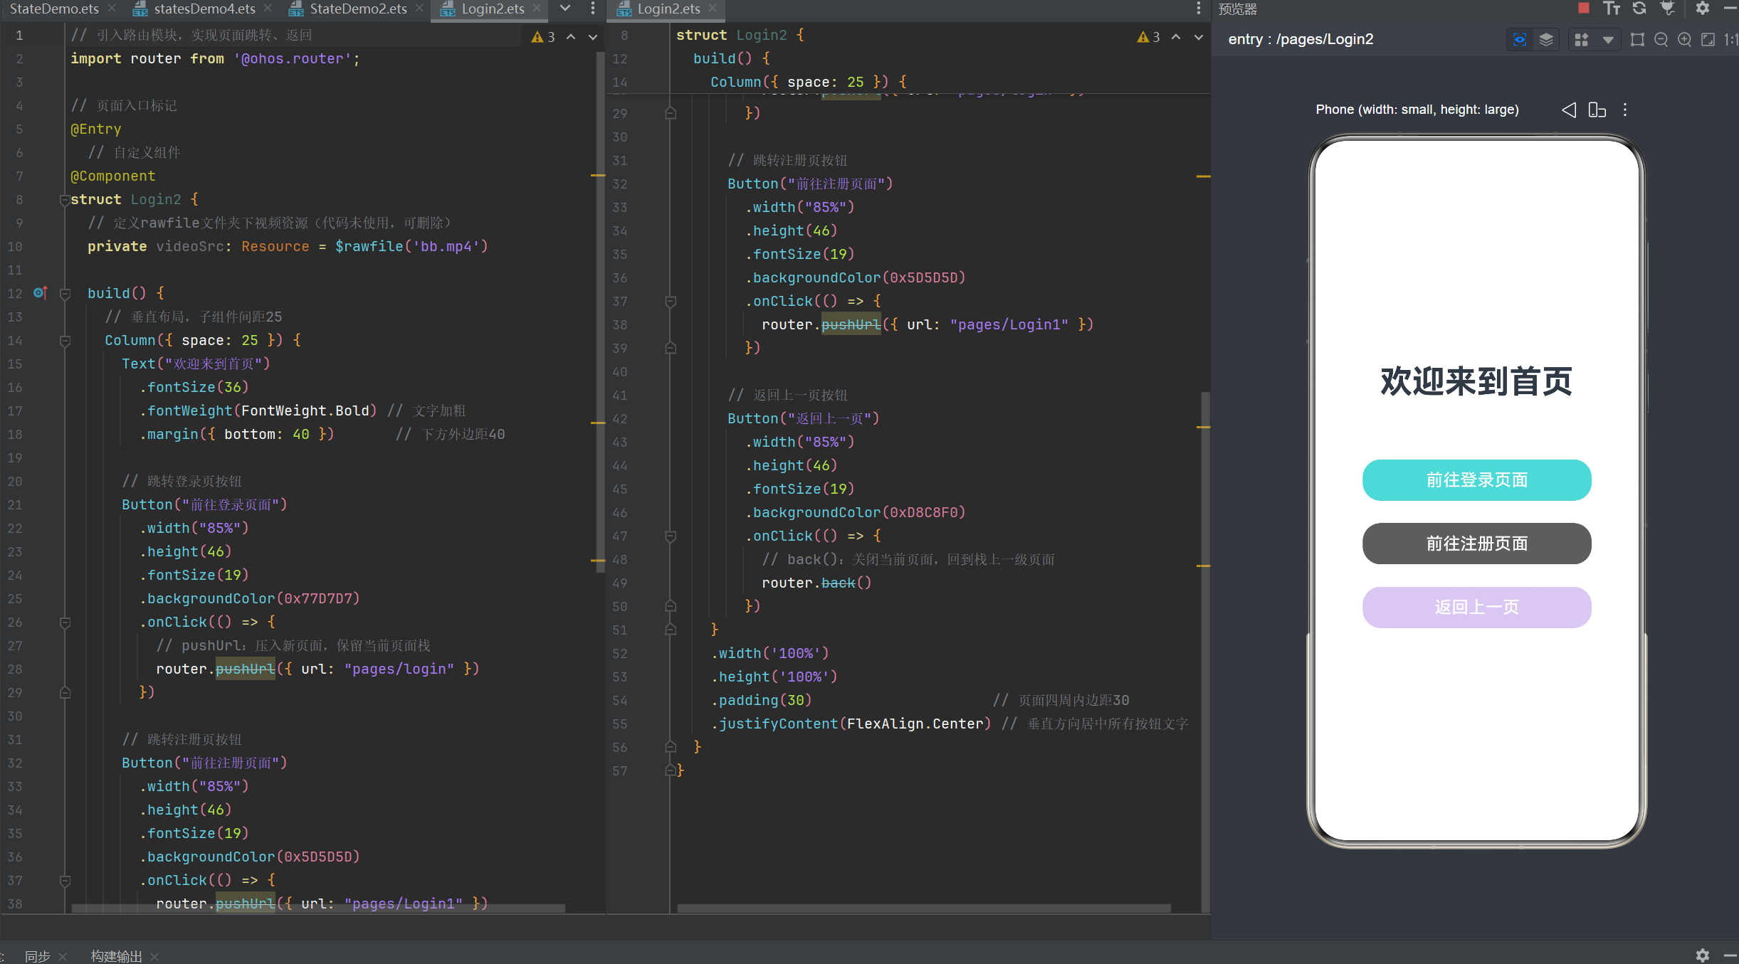Click 返回上一页 button in phone preview
1739x964 pixels.
point(1476,607)
